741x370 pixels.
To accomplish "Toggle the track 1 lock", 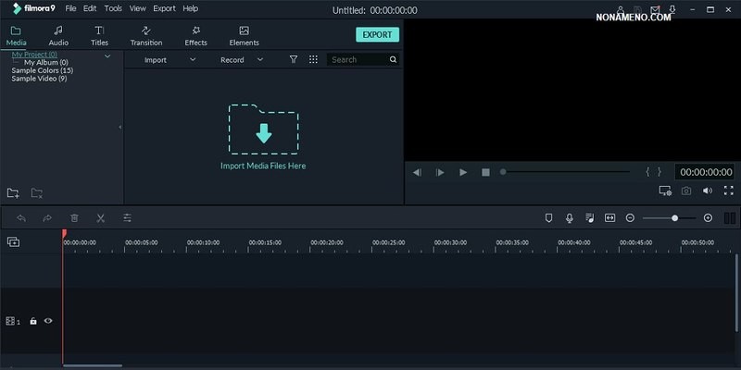I will pyautogui.click(x=33, y=321).
